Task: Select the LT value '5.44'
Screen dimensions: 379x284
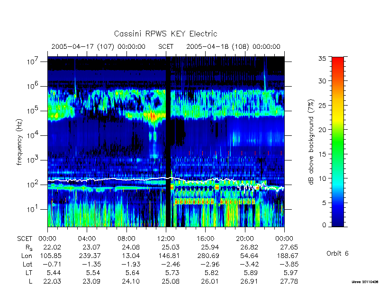Action: coord(54,273)
